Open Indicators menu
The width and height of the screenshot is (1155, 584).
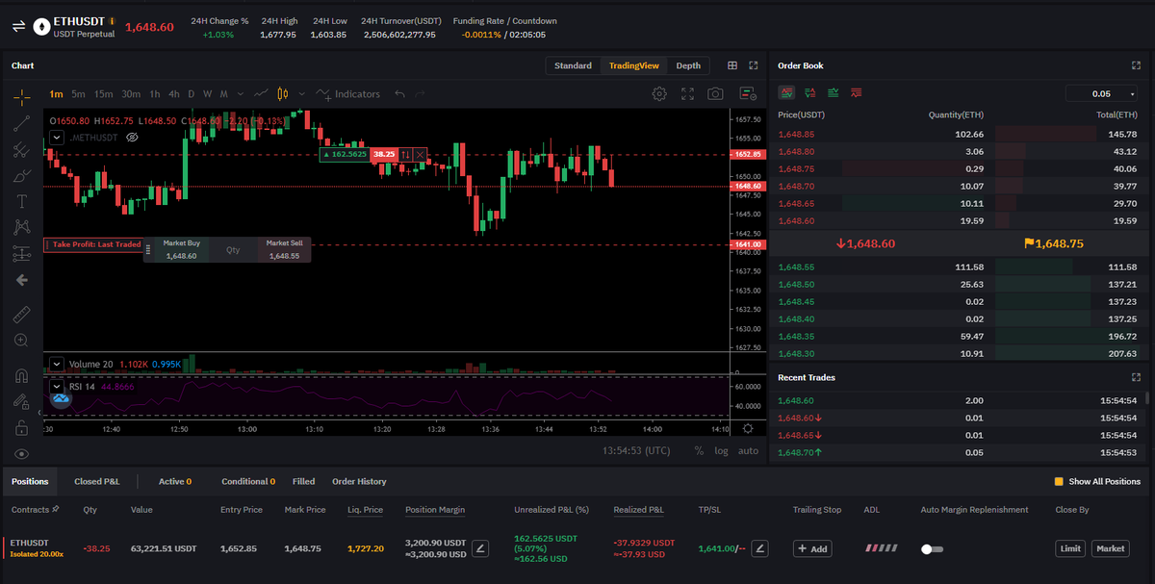coord(348,94)
